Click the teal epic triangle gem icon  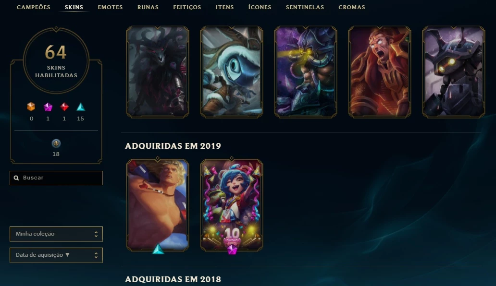tap(81, 107)
